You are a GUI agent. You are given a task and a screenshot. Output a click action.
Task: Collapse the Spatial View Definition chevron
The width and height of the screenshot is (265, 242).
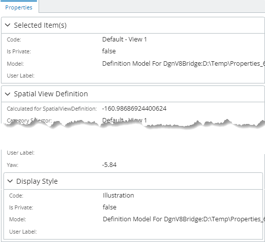8,94
